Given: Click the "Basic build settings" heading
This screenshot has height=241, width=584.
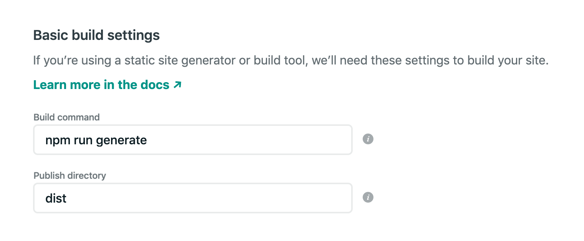Looking at the screenshot, I should point(96,35).
